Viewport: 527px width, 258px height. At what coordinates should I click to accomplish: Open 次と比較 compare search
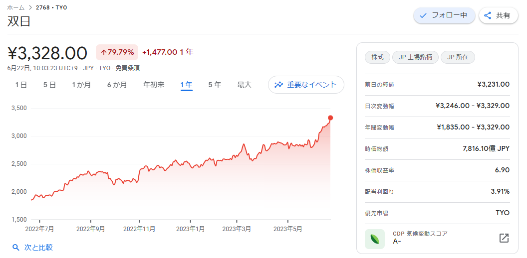tap(32, 248)
